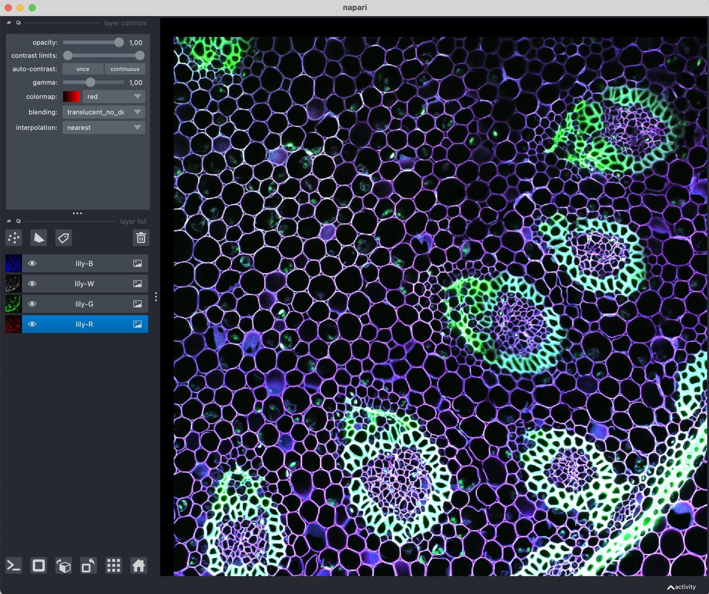Enable continuous auto-contrast
The width and height of the screenshot is (709, 594).
coord(125,69)
